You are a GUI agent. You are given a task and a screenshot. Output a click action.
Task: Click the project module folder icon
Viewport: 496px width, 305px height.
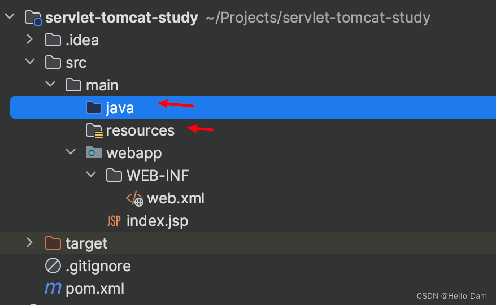coord(33,18)
